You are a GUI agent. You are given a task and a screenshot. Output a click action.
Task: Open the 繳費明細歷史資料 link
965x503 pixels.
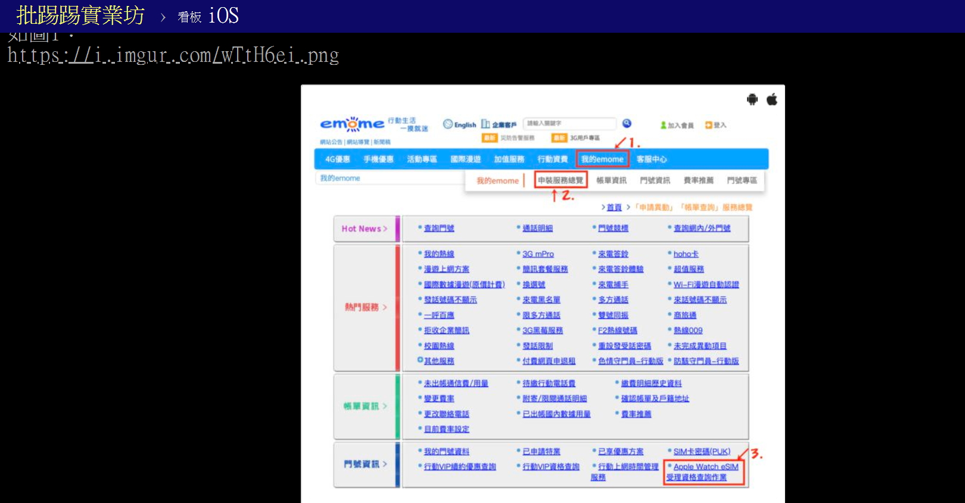(x=652, y=384)
